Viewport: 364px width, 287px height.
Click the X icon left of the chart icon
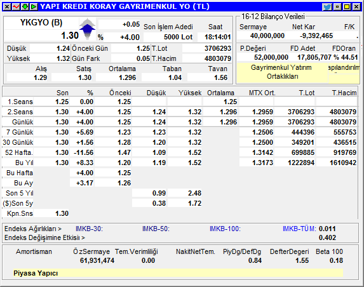coord(7,7)
